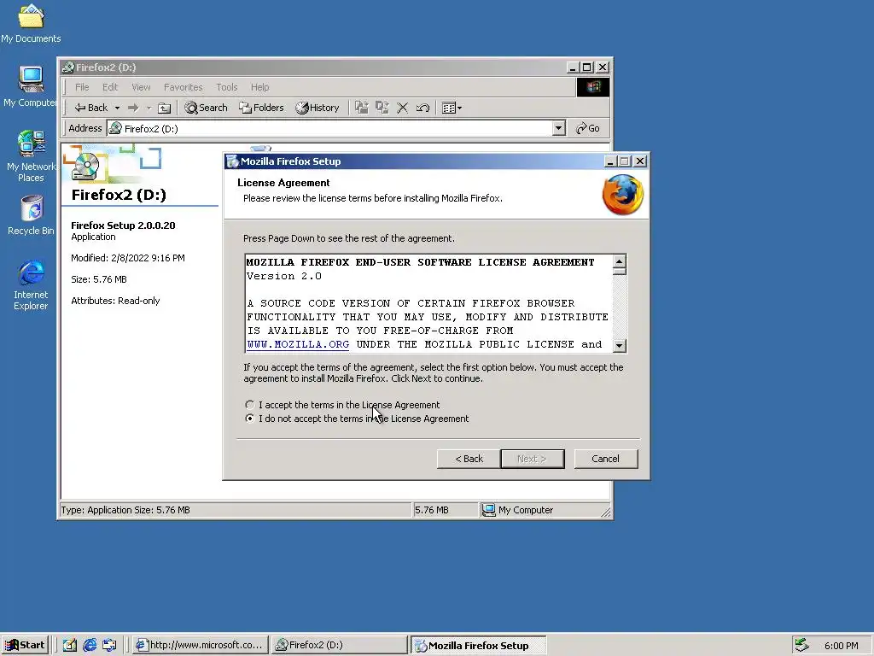Click the setup icon in dialog title bar
This screenshot has height=656, width=874.
(232, 161)
